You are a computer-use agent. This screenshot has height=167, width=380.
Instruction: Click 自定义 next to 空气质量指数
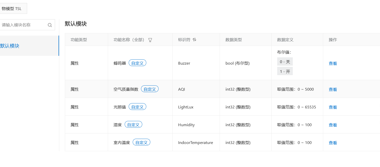pos(150,89)
